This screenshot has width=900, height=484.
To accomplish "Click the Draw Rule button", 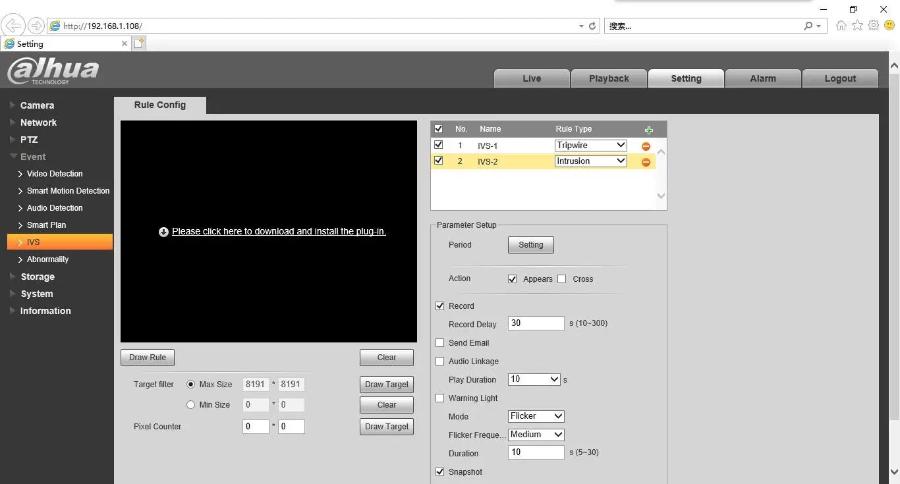I will coord(148,358).
